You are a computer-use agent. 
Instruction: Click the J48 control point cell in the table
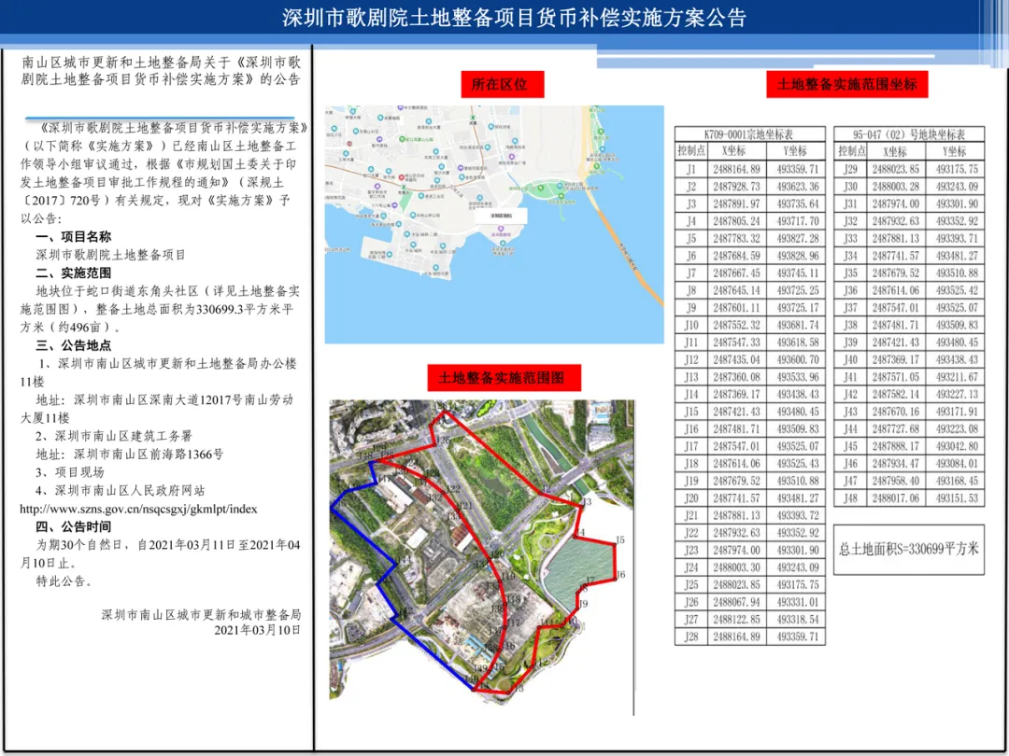coord(850,498)
